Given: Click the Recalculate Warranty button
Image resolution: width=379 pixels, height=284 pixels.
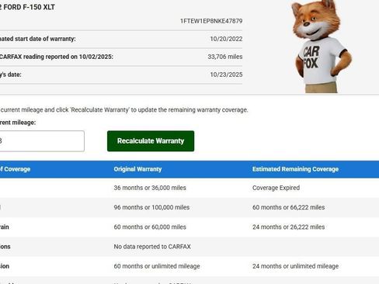Looking at the screenshot, I should click(151, 141).
